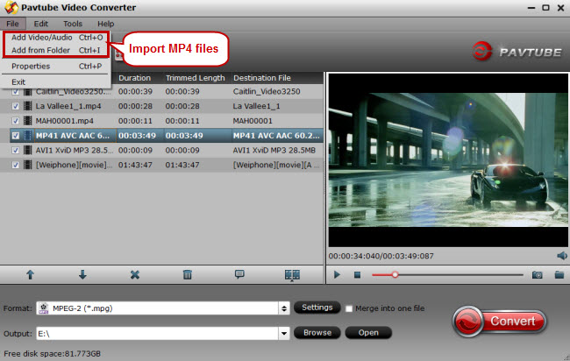Move the selected file up with the up arrow
570x361 pixels.
click(30, 274)
